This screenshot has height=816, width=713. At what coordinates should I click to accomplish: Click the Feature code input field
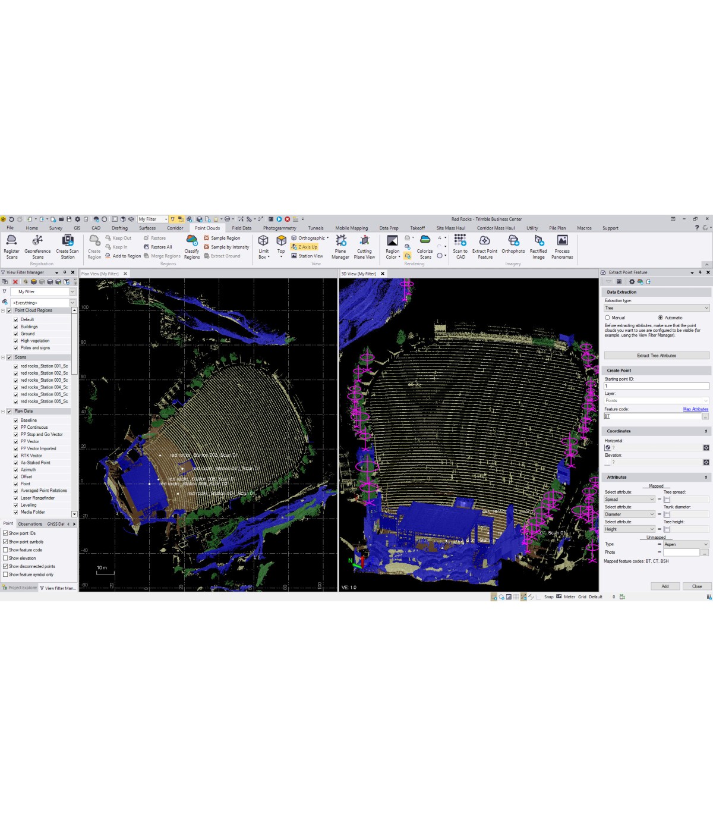652,416
